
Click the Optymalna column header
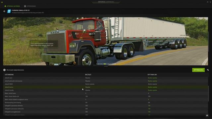pos(152,75)
